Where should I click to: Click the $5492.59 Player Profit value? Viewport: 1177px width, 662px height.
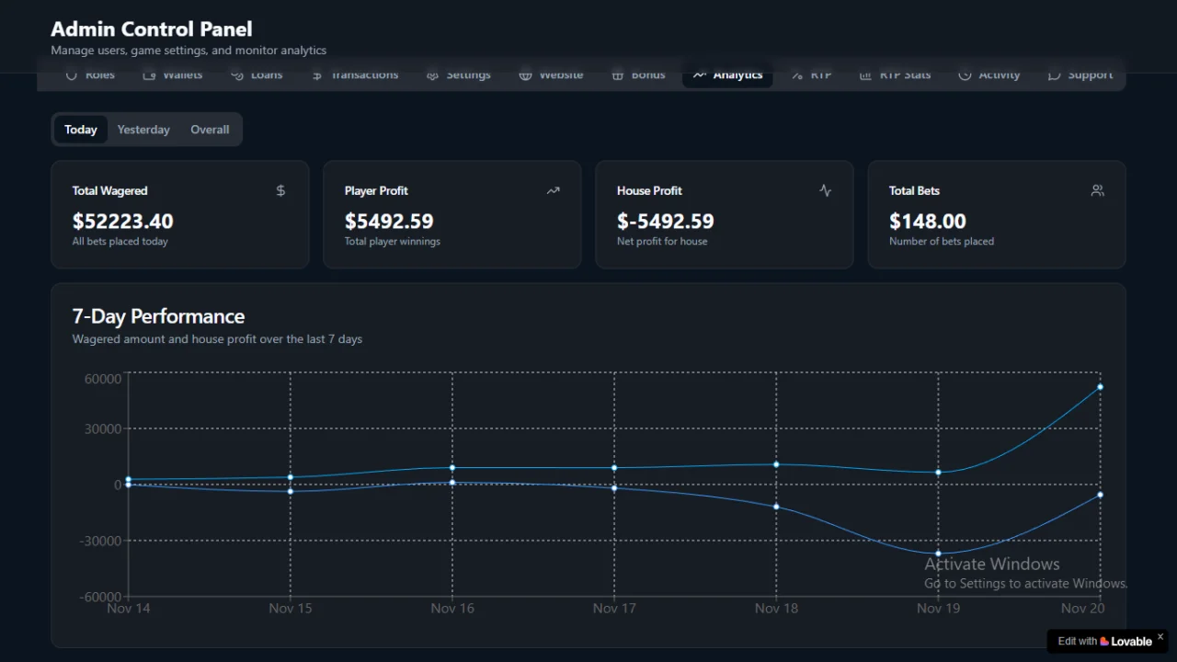[x=389, y=222]
